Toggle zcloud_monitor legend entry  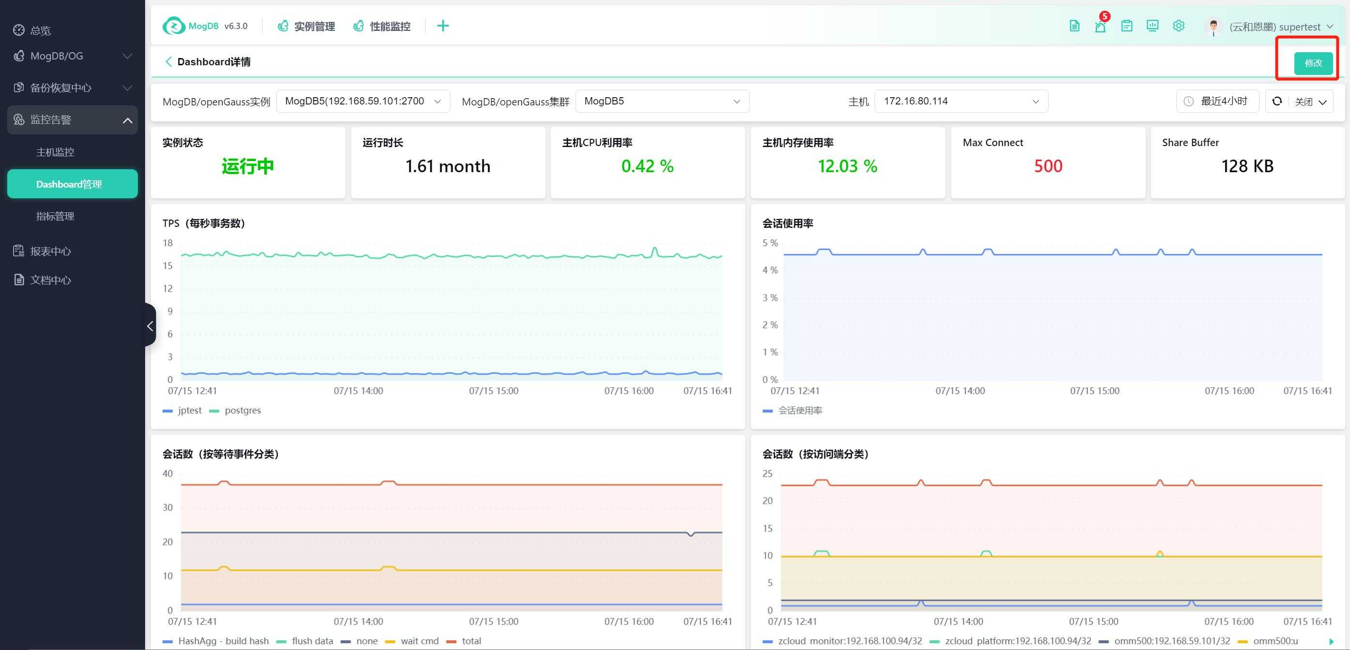[842, 641]
